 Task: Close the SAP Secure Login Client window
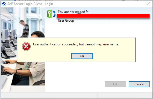148,4
